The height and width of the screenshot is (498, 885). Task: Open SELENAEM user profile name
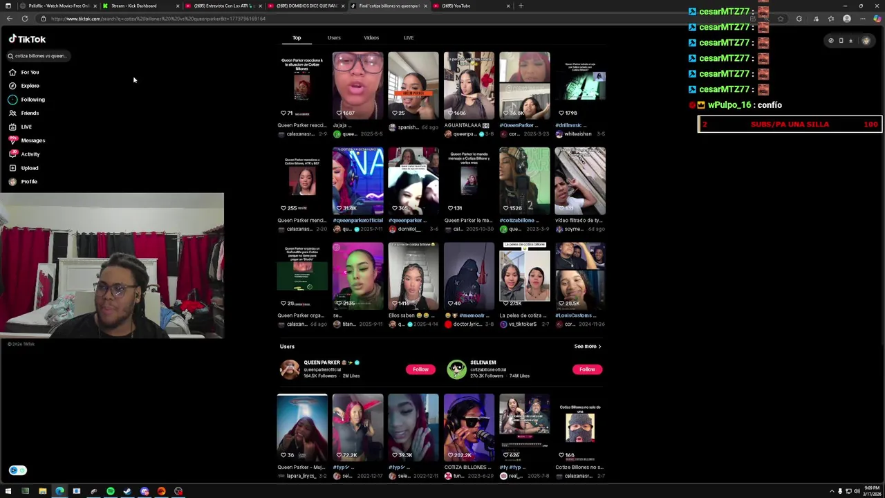point(483,362)
